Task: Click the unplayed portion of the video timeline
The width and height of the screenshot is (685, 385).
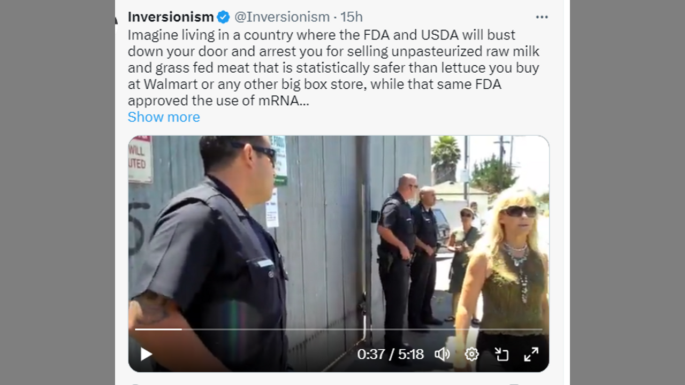Action: point(362,329)
